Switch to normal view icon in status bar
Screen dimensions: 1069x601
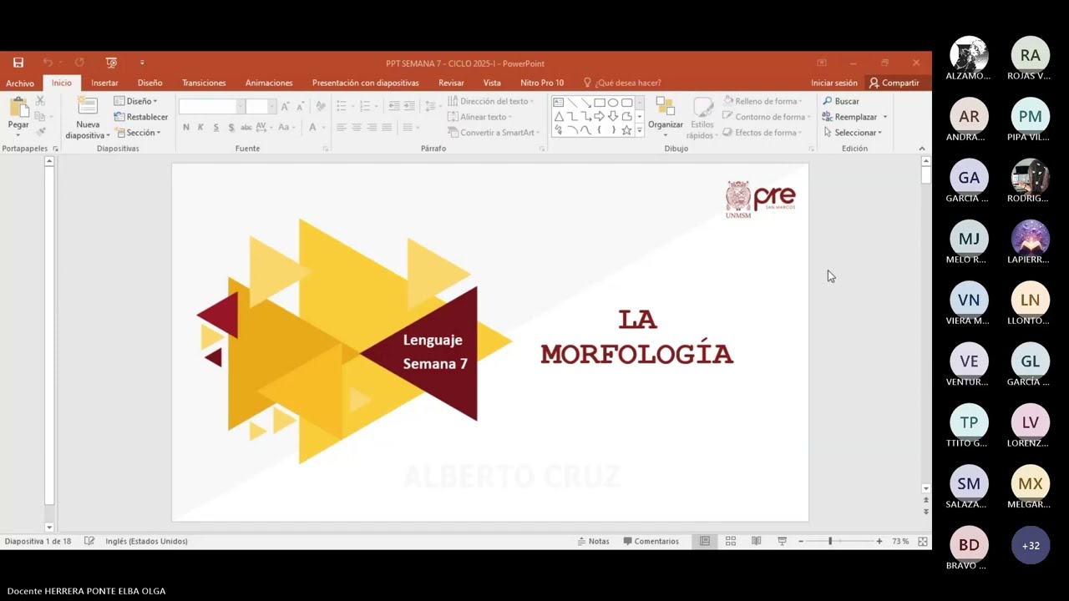(705, 541)
